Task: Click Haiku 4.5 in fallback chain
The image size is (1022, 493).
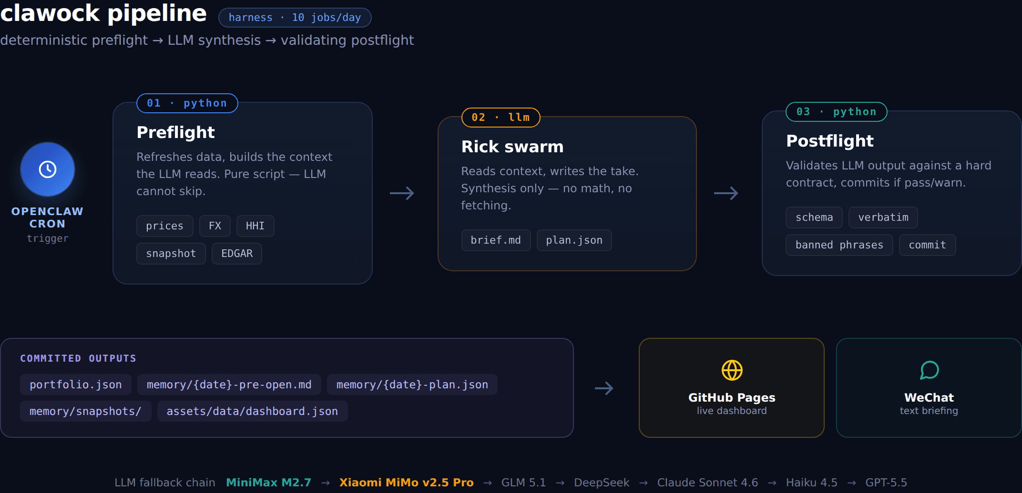Action: pyautogui.click(x=811, y=483)
